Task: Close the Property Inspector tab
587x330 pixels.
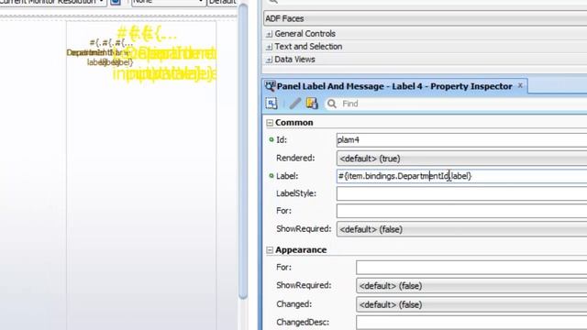Action: click(520, 85)
